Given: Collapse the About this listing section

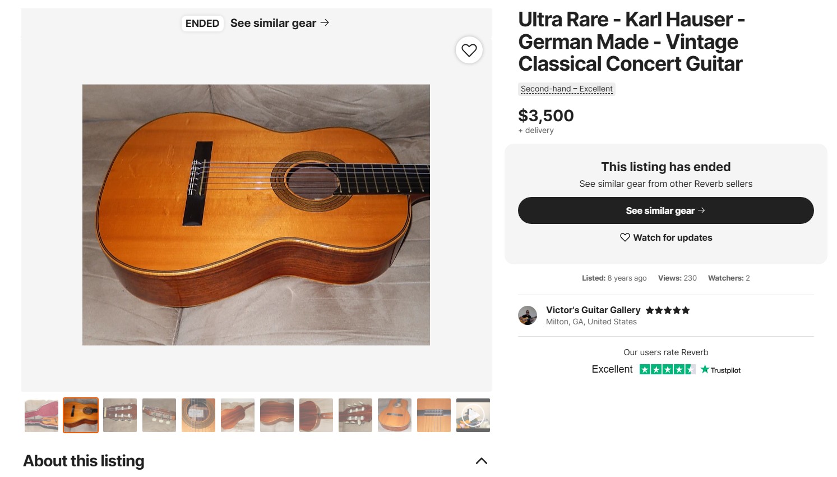Looking at the screenshot, I should tap(481, 461).
